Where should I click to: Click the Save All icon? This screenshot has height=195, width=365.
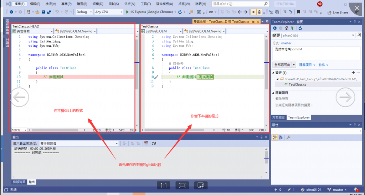point(49,12)
